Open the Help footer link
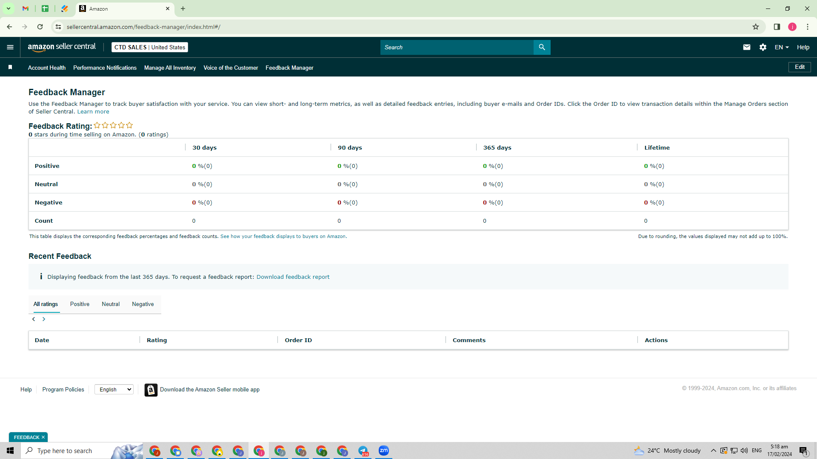Viewport: 817px width, 459px height. [26, 390]
